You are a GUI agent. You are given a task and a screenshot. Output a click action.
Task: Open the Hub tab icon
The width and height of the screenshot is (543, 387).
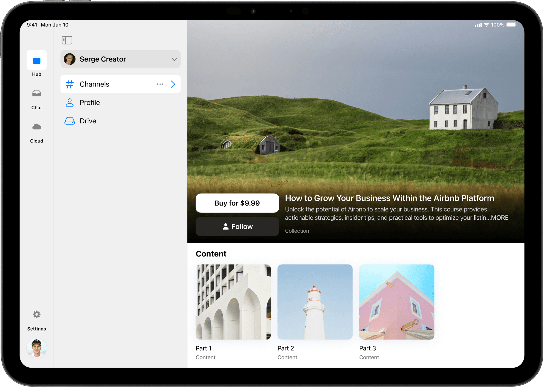pyautogui.click(x=37, y=60)
